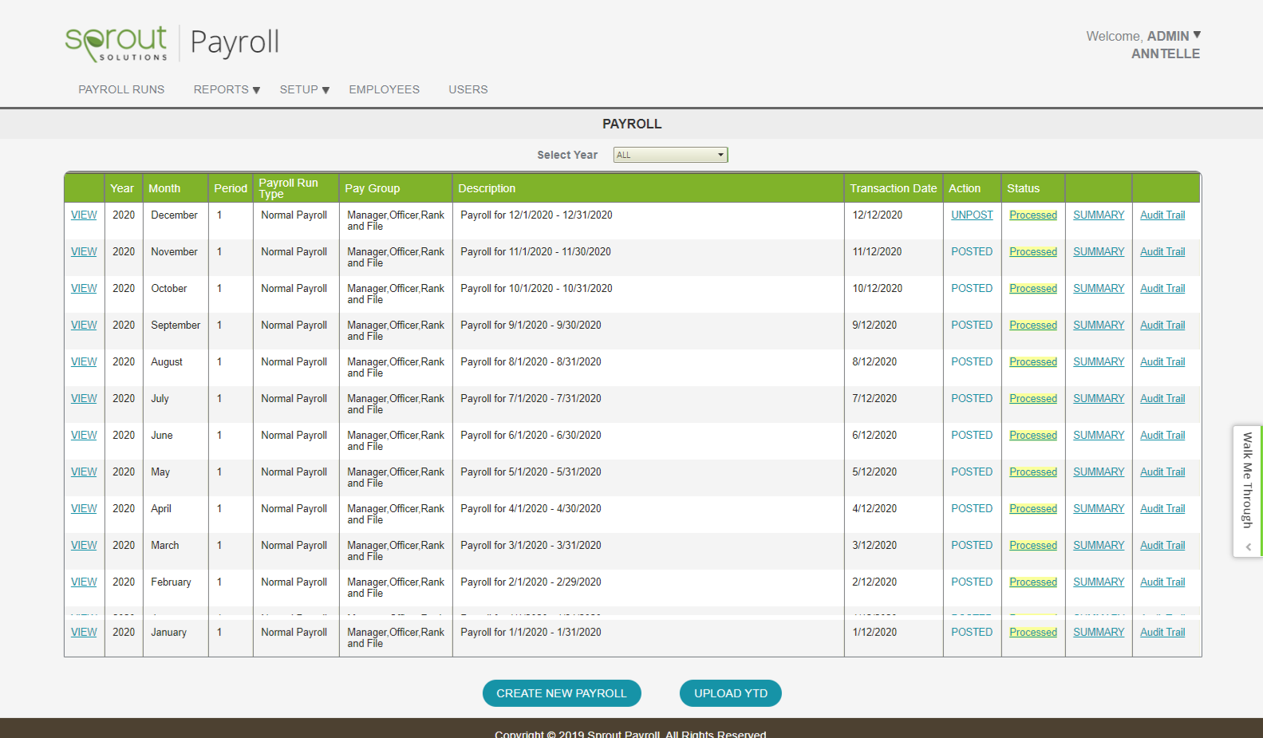1263x738 pixels.
Task: Open Processed status for September
Action: pos(1033,325)
